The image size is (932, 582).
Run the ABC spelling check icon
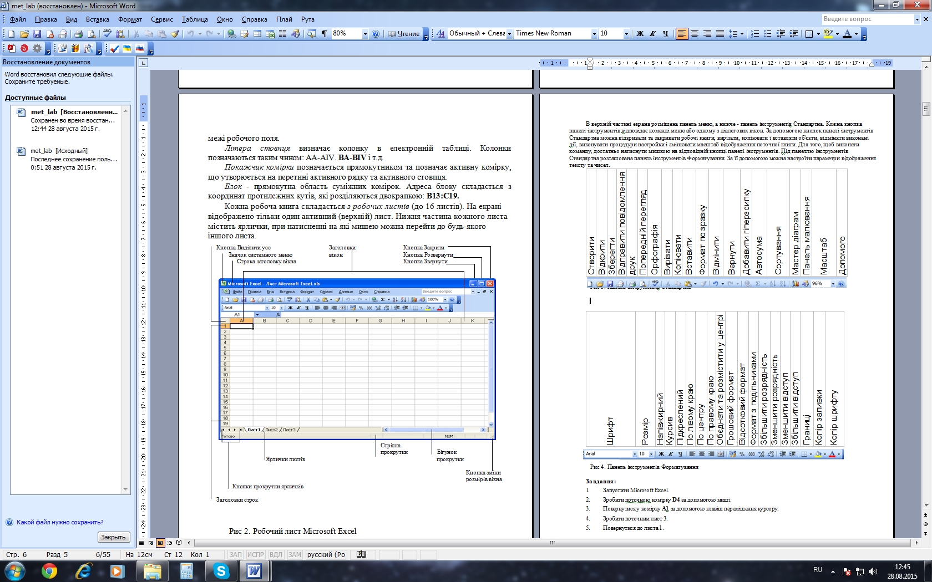click(107, 34)
